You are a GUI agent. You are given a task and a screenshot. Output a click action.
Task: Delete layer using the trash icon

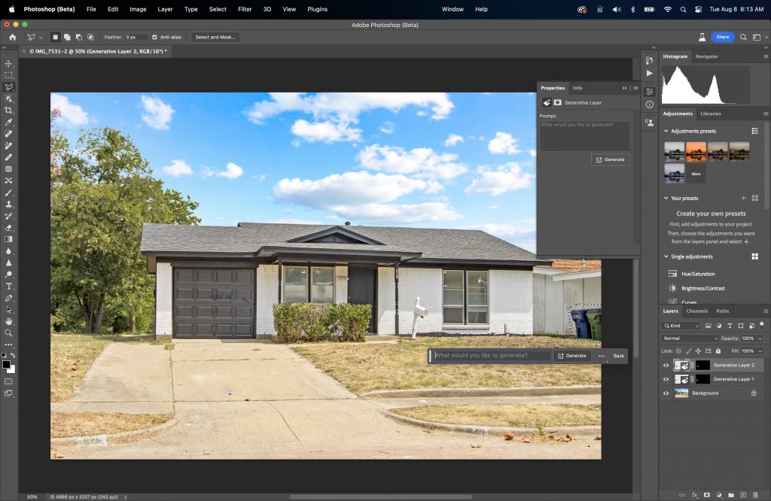[755, 495]
